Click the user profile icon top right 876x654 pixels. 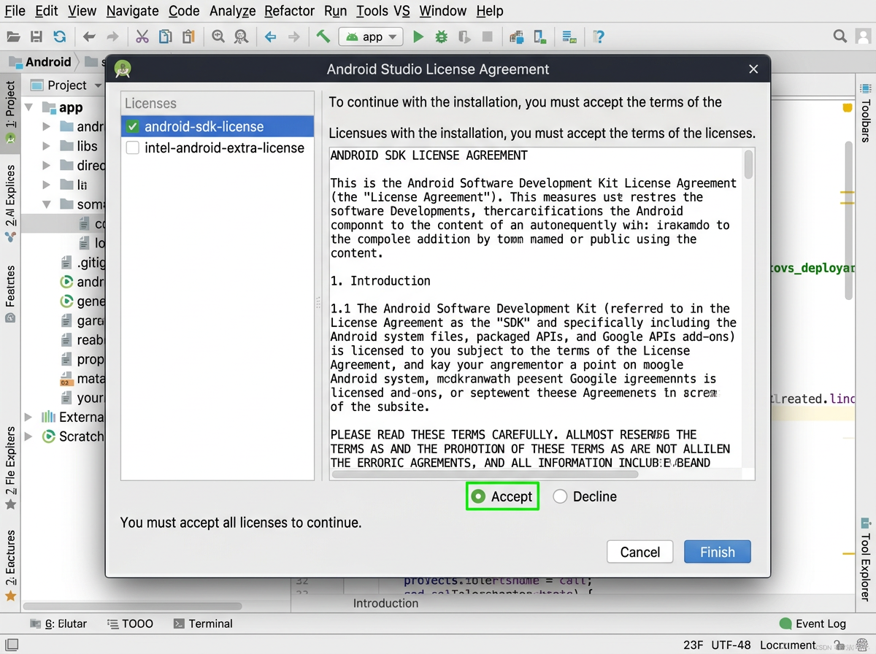(x=862, y=36)
